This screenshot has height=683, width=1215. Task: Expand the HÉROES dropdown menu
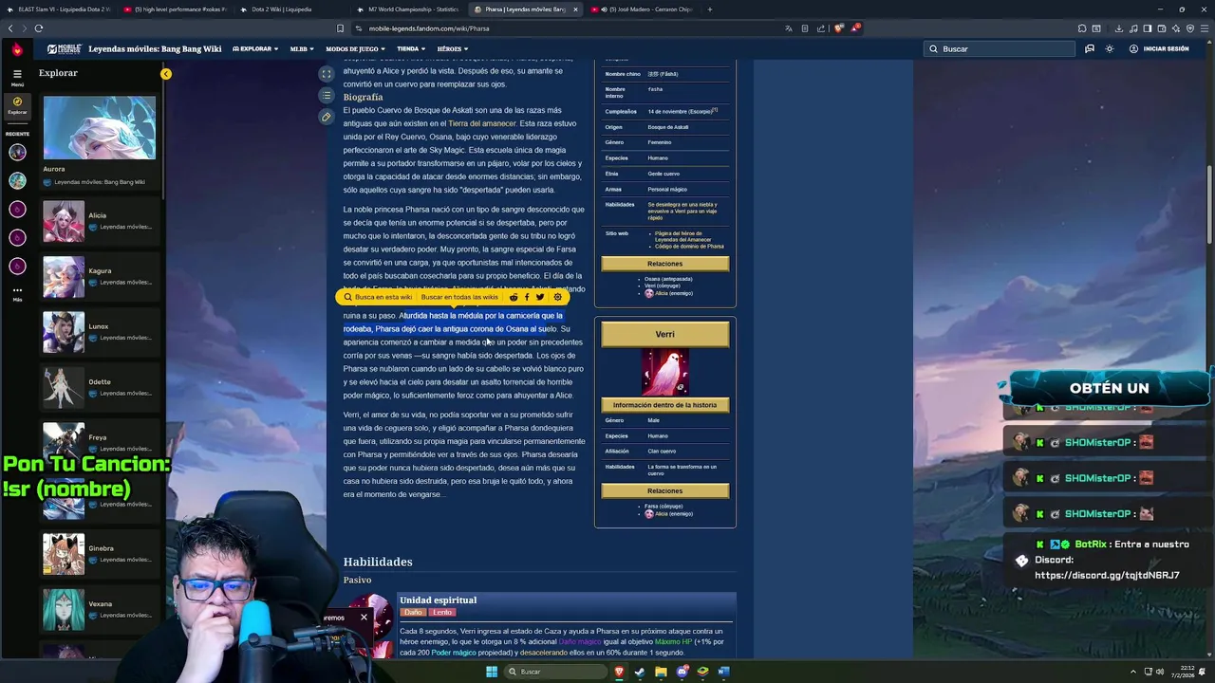452,48
